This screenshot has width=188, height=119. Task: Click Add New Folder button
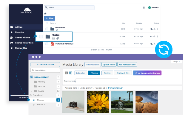click(45, 65)
